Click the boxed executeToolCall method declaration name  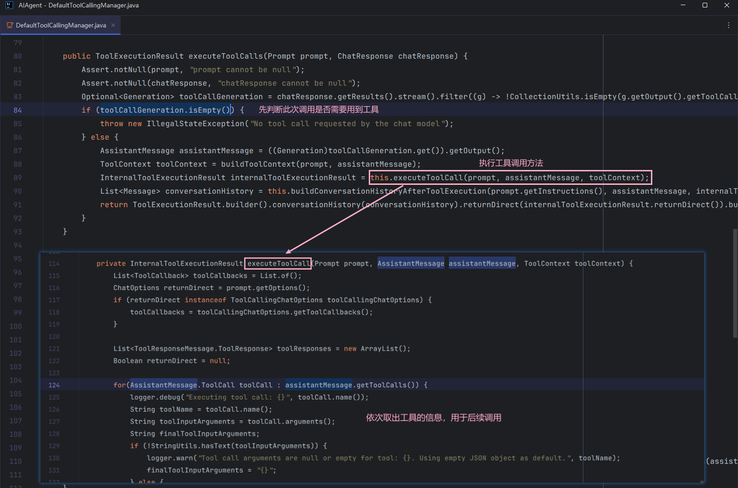(278, 264)
